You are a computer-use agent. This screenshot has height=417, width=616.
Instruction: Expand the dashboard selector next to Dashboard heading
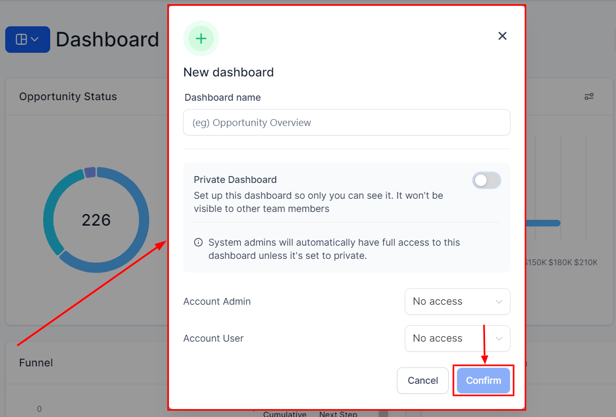pyautogui.click(x=27, y=39)
